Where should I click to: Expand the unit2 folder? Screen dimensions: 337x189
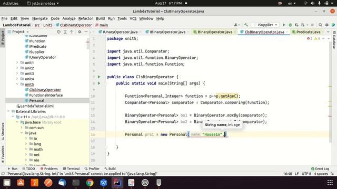tap(17, 68)
